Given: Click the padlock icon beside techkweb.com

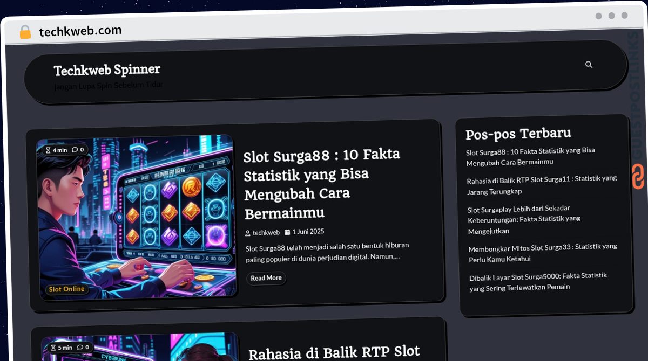Looking at the screenshot, I should coord(25,32).
